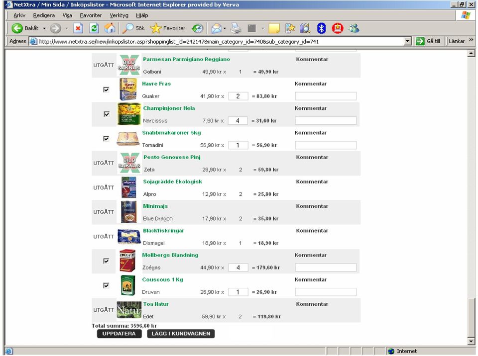Click the Champinjoner Hela comment field

(x=326, y=121)
